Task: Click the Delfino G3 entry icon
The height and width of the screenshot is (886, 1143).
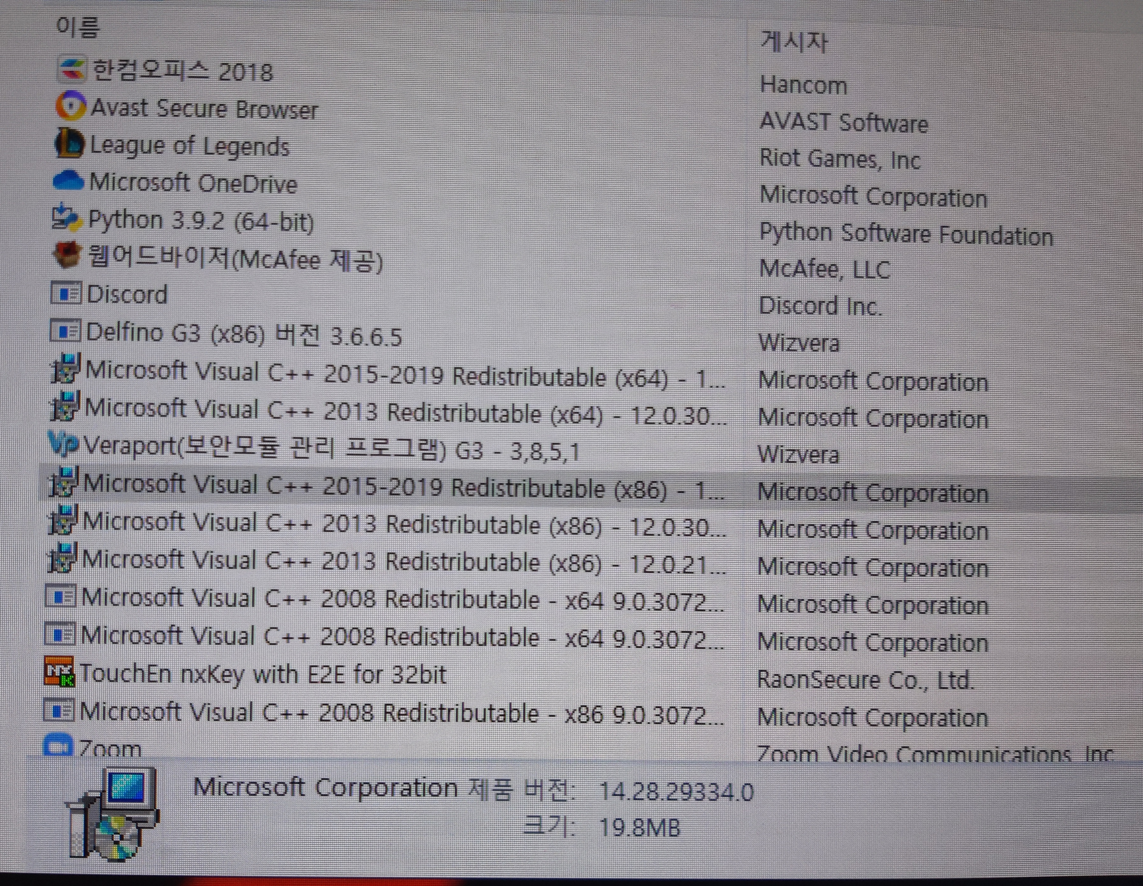Action: click(x=65, y=331)
